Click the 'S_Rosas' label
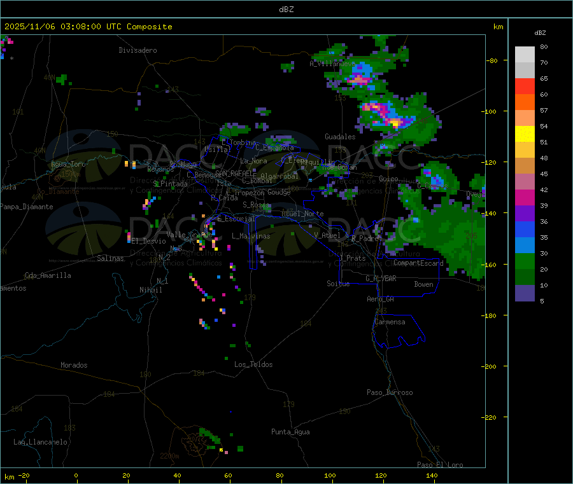Image resolution: width=573 pixels, height=484 pixels. 256,205
